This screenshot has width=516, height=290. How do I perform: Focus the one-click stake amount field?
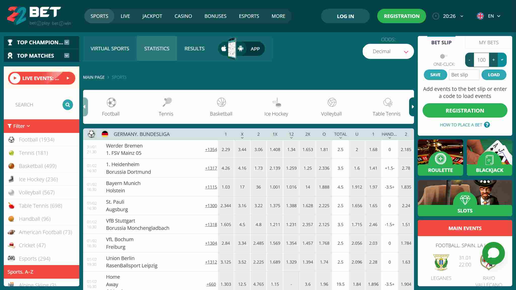[481, 60]
